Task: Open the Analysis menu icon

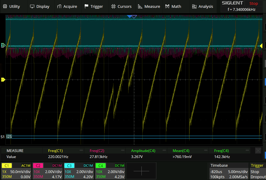Action: coord(194,6)
